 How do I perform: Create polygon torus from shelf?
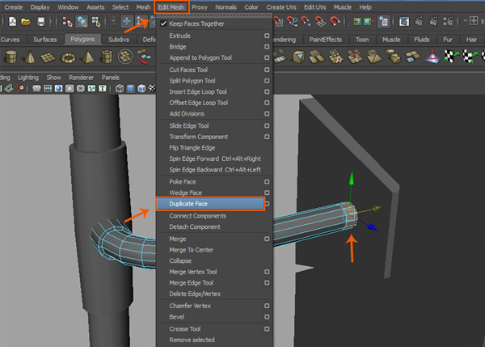(69, 58)
